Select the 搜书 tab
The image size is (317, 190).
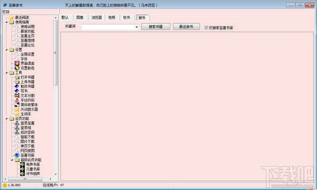point(142,18)
